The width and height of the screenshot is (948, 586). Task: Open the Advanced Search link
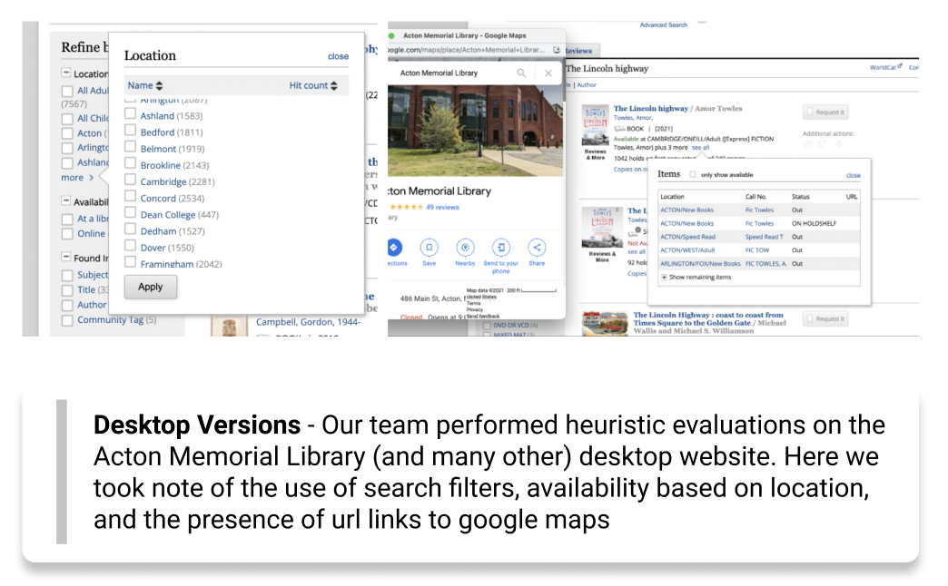coord(663,24)
